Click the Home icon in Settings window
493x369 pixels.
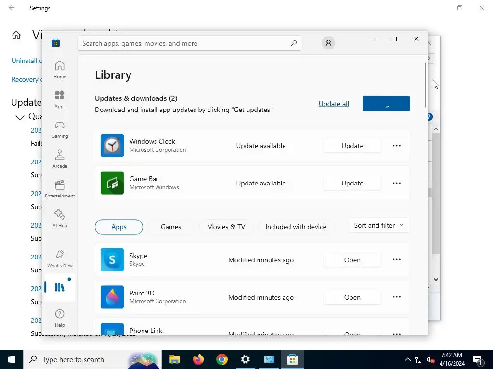[16, 35]
